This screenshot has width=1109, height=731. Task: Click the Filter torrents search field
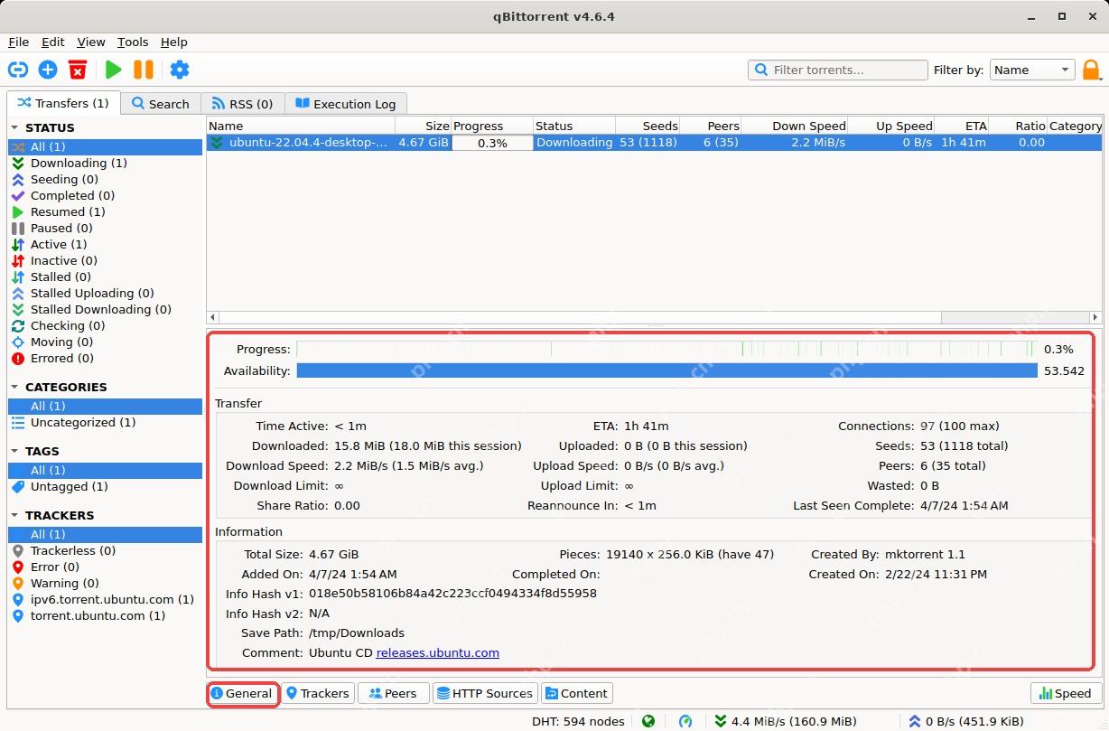coord(838,70)
